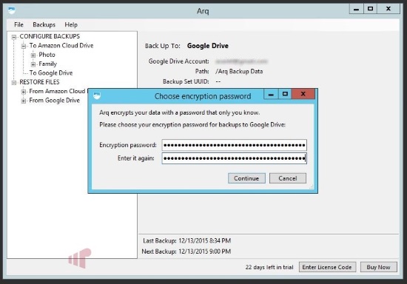
Task: Expand the From Google Drive restore node
Action: 24,101
